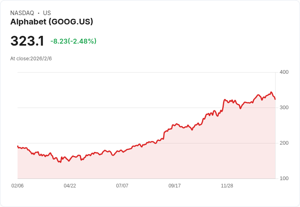The image size is (300, 207).
Task: Select the 07/07 date on the x-axis
Action: coord(122,186)
